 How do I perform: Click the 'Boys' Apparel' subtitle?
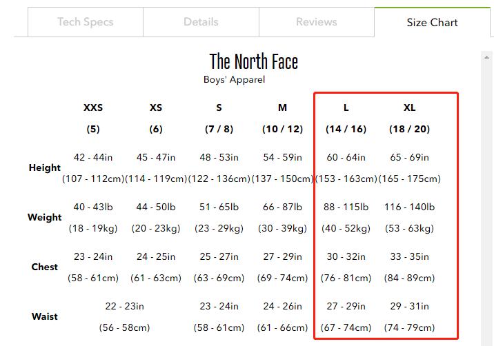point(234,79)
